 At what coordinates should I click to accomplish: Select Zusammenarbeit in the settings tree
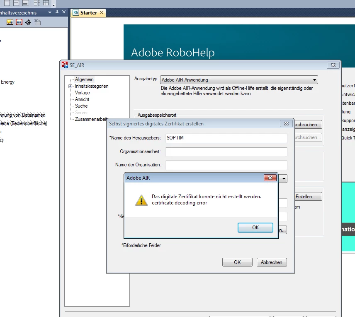[x=91, y=119]
